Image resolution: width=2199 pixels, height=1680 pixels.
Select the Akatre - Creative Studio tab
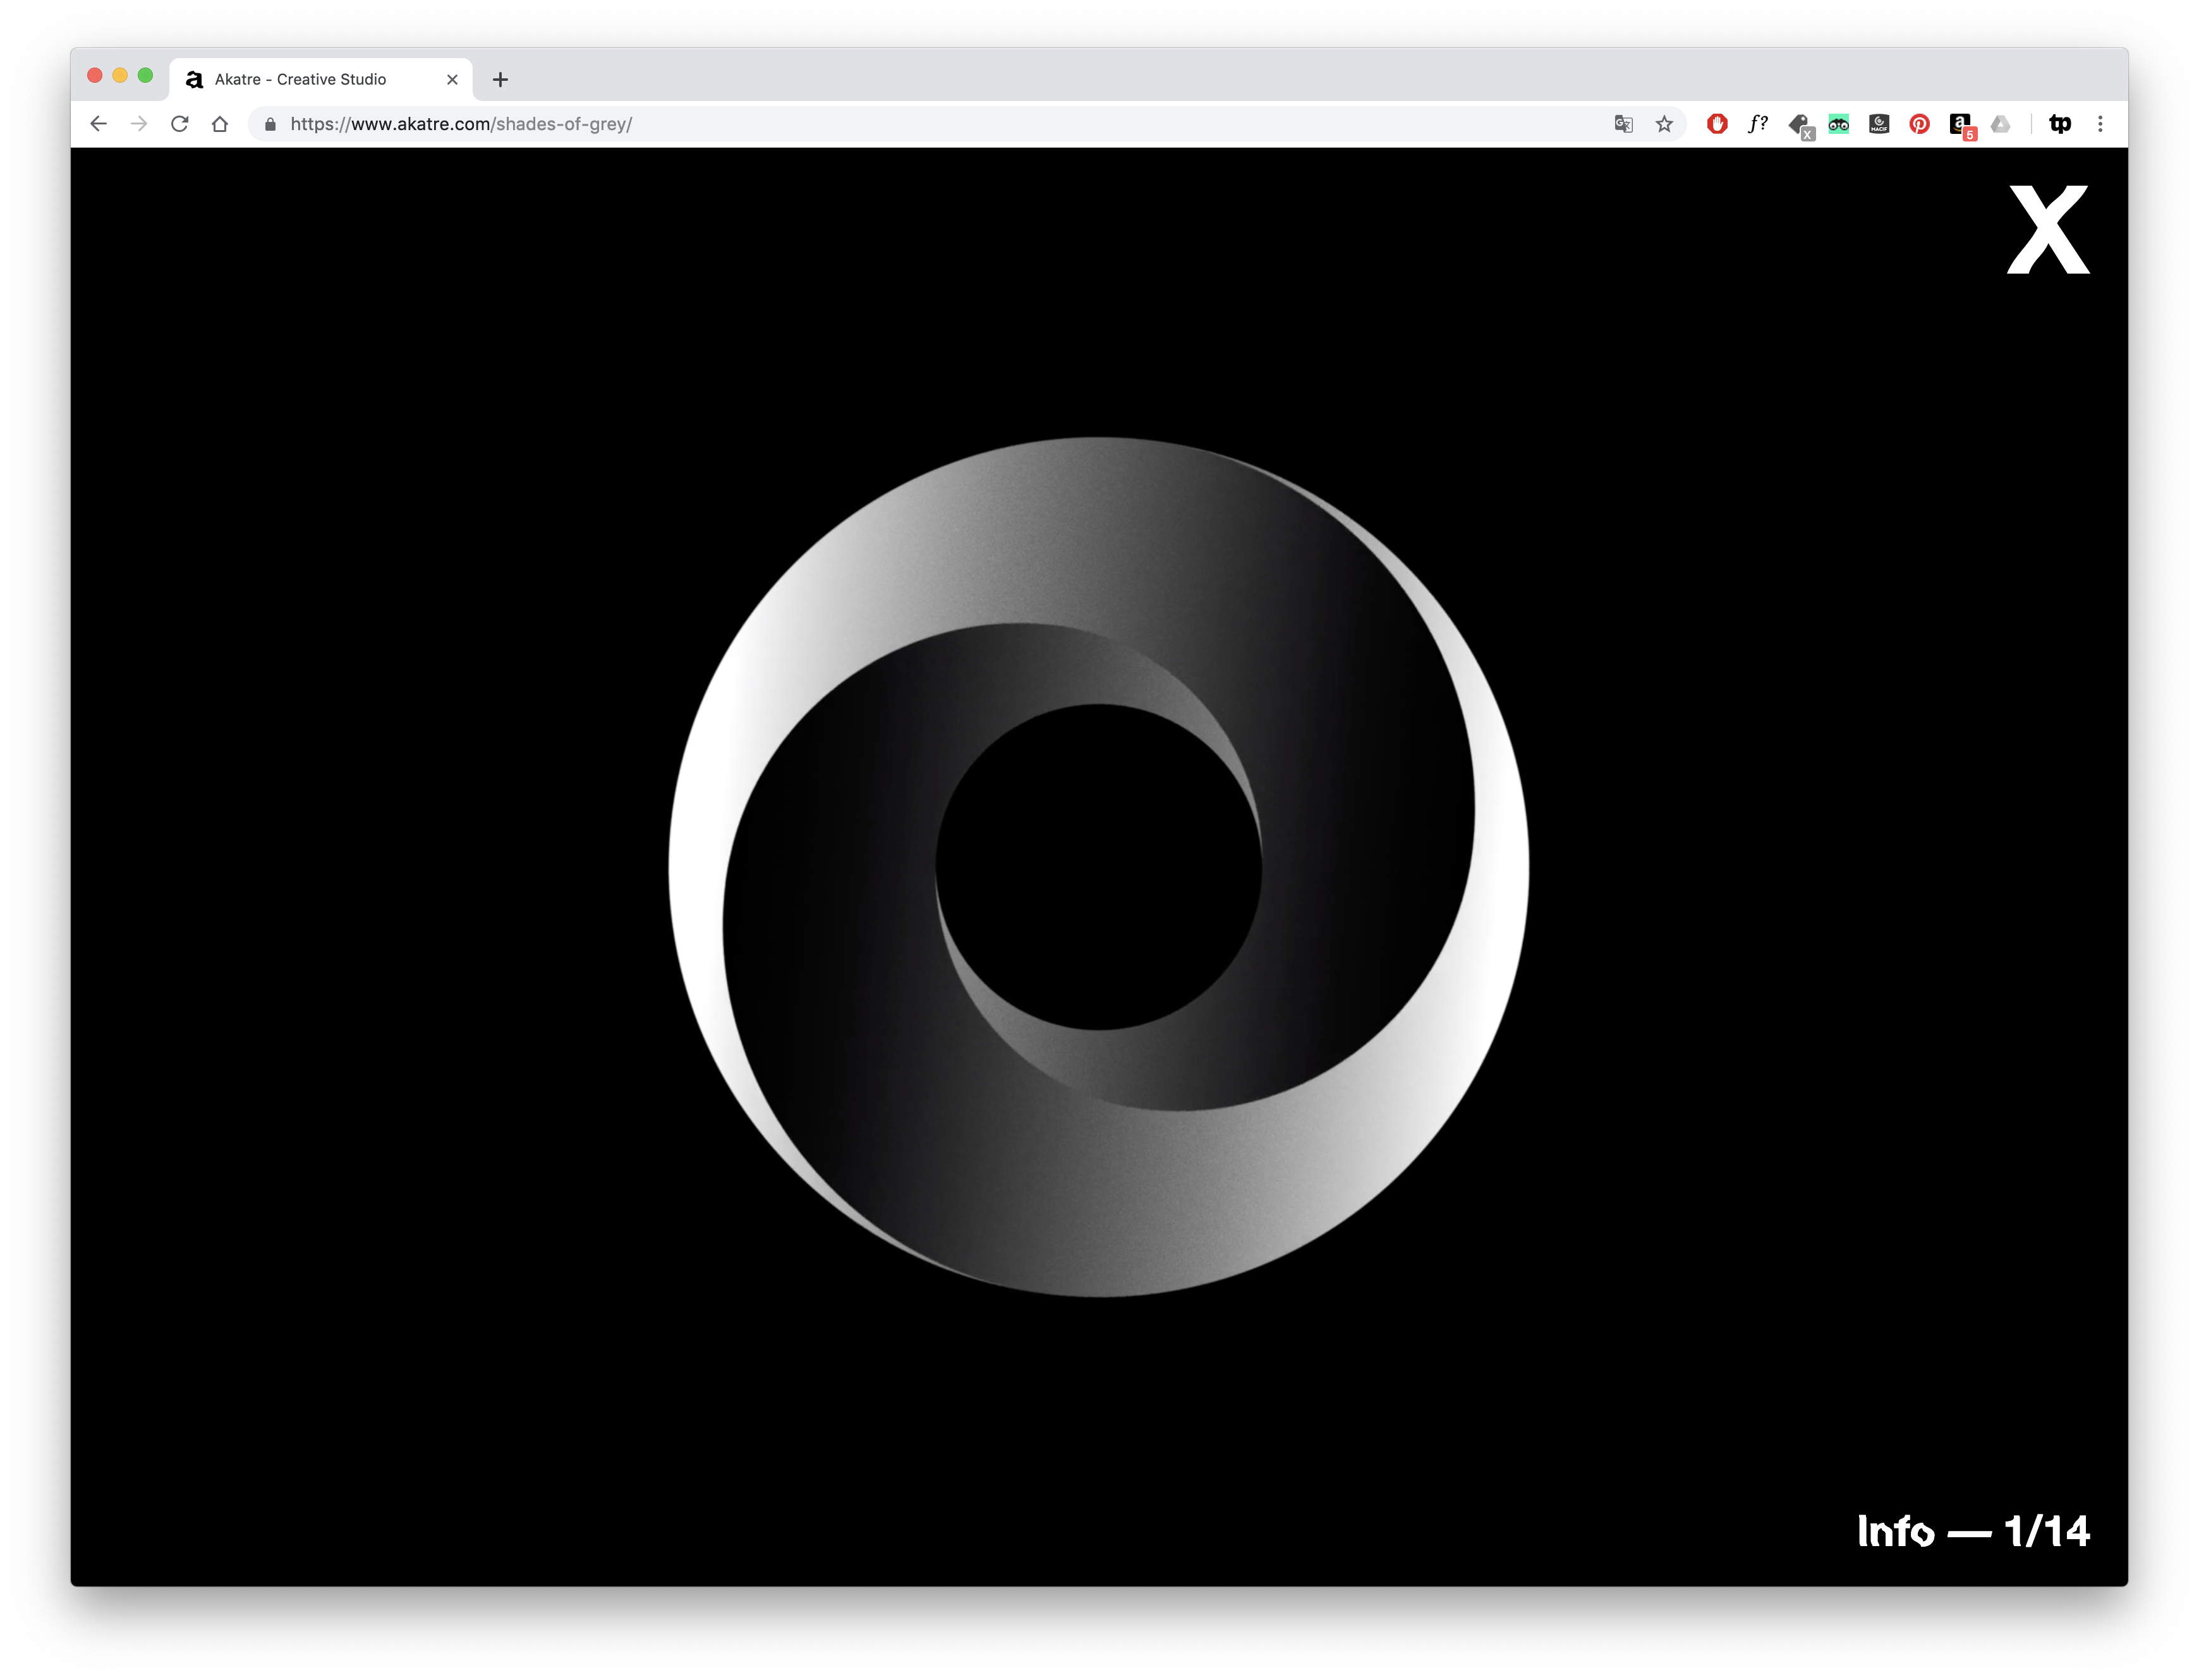click(x=300, y=79)
